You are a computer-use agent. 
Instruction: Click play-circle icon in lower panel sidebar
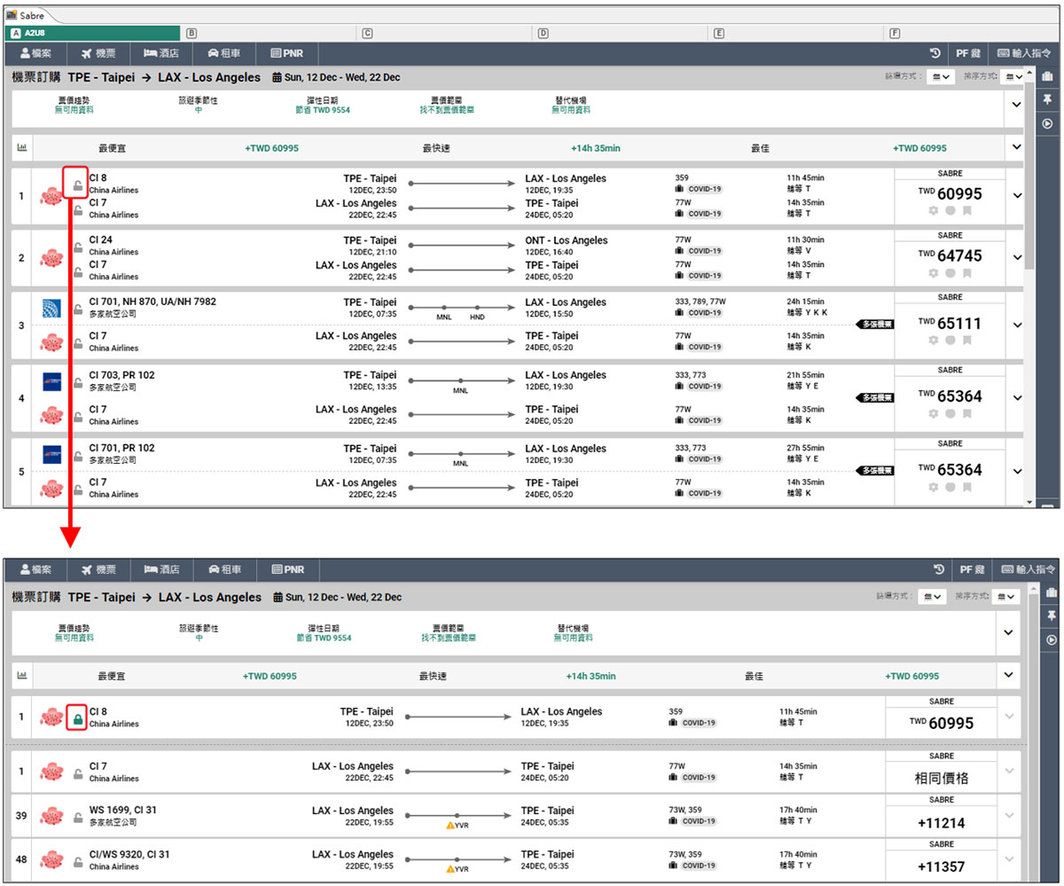(1052, 639)
